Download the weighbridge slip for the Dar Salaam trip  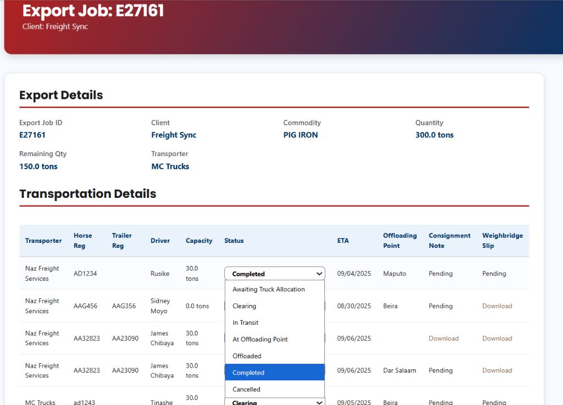point(496,370)
